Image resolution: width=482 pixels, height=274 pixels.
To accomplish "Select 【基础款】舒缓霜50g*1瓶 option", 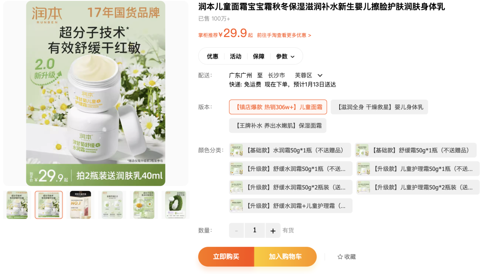I will [x=416, y=150].
